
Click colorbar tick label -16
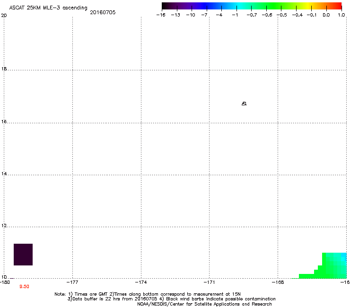(x=161, y=15)
